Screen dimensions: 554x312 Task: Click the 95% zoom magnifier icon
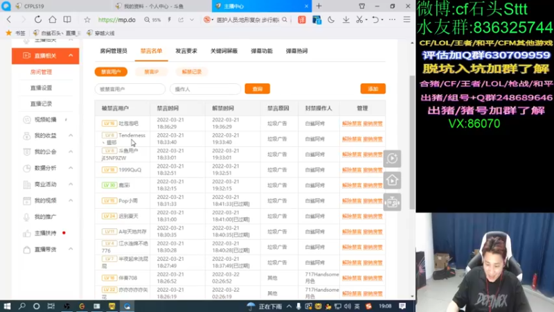(147, 20)
